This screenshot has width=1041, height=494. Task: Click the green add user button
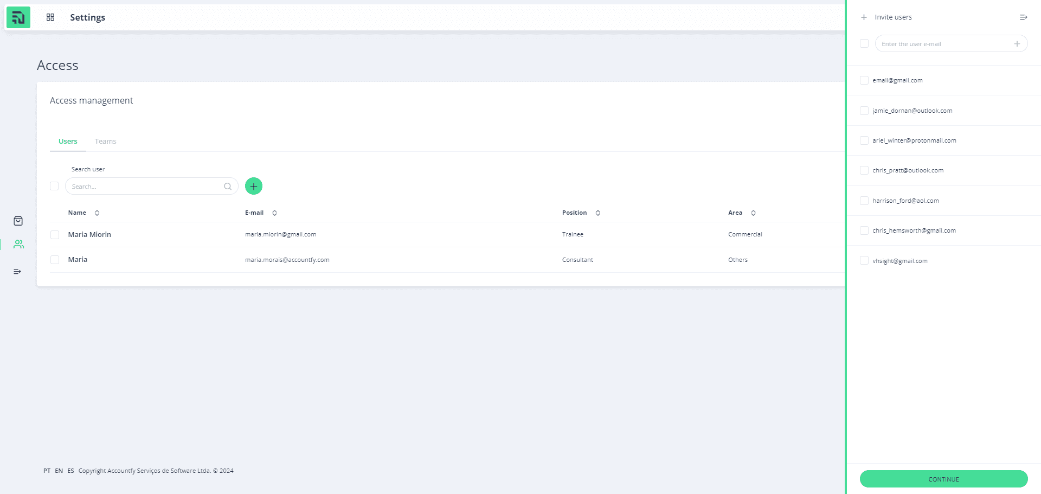click(x=254, y=186)
